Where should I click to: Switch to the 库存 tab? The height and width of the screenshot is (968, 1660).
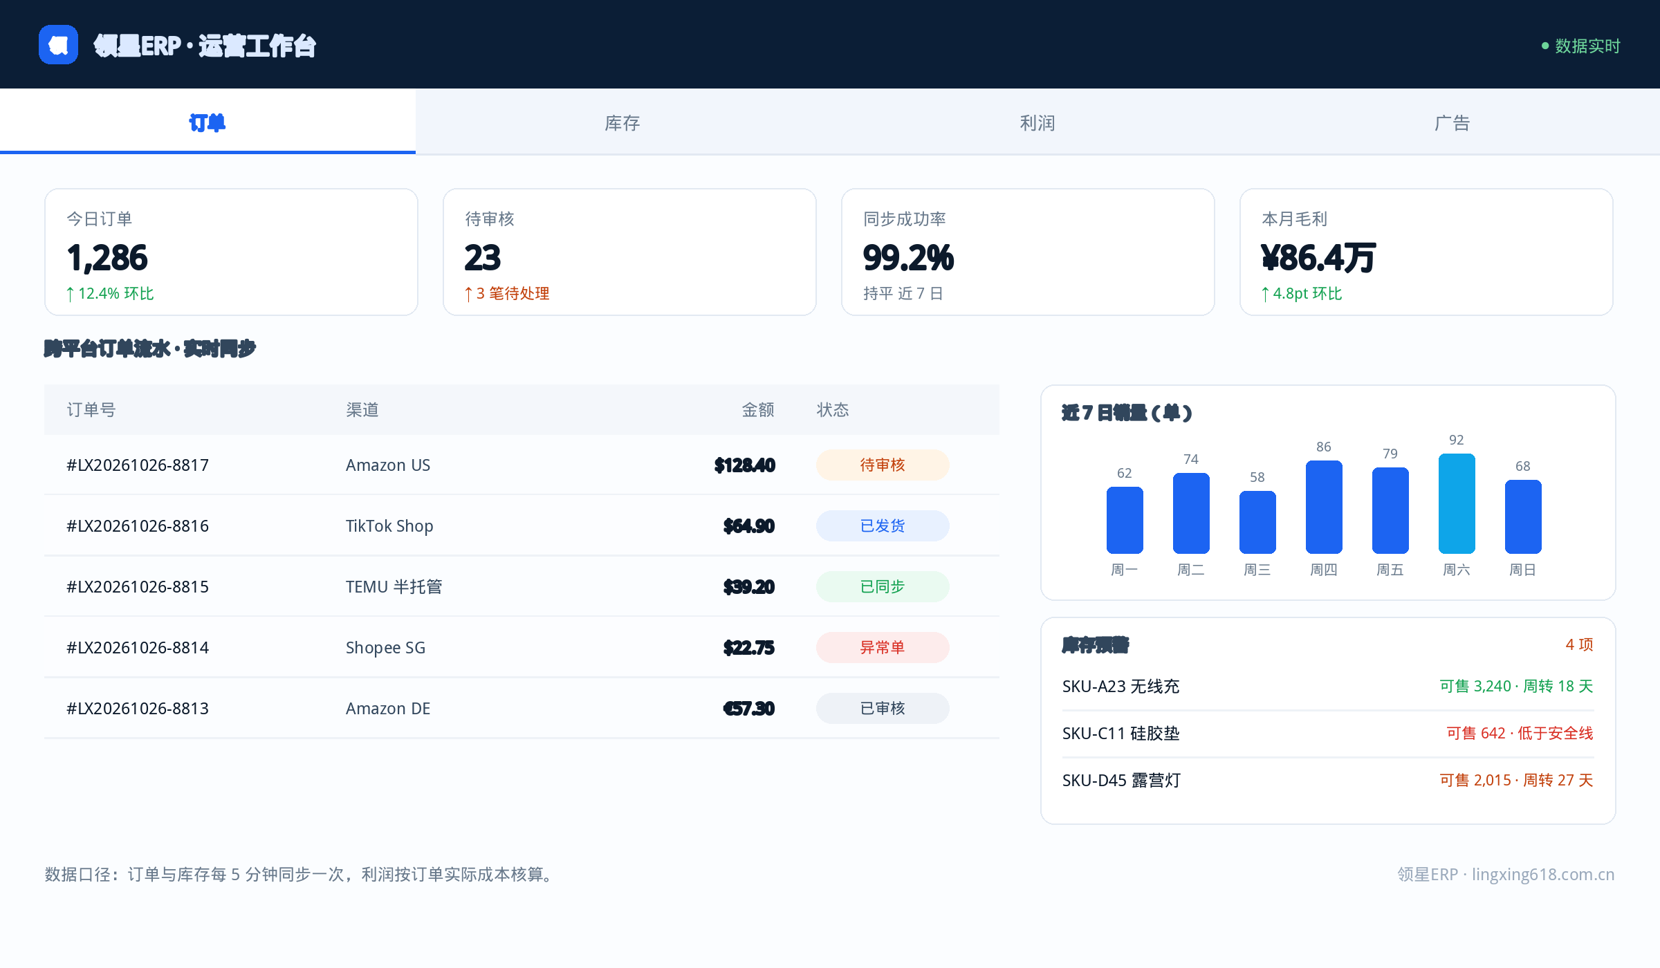pyautogui.click(x=622, y=122)
